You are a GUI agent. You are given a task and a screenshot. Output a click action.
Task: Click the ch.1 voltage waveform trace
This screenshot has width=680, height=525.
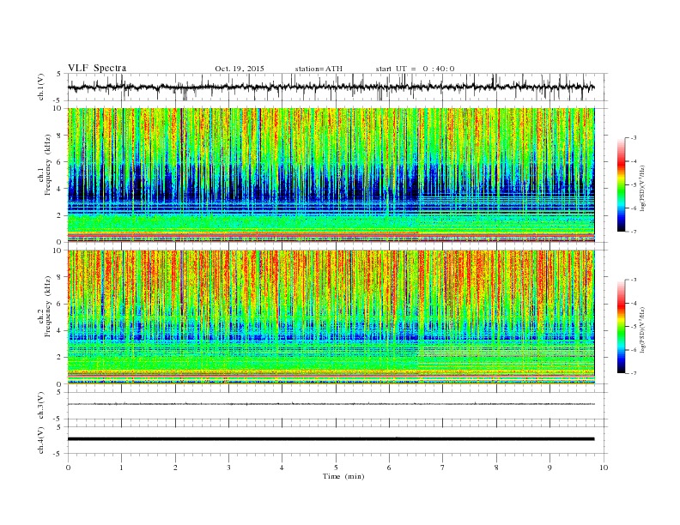pyautogui.click(x=331, y=87)
